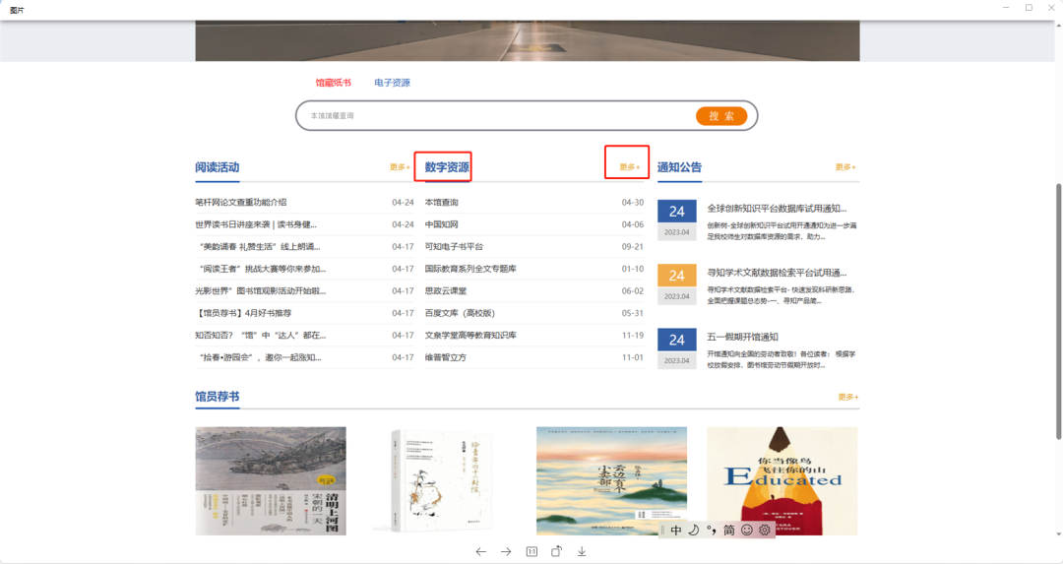Open the 中国知网 resource link
1063x564 pixels.
(x=441, y=224)
